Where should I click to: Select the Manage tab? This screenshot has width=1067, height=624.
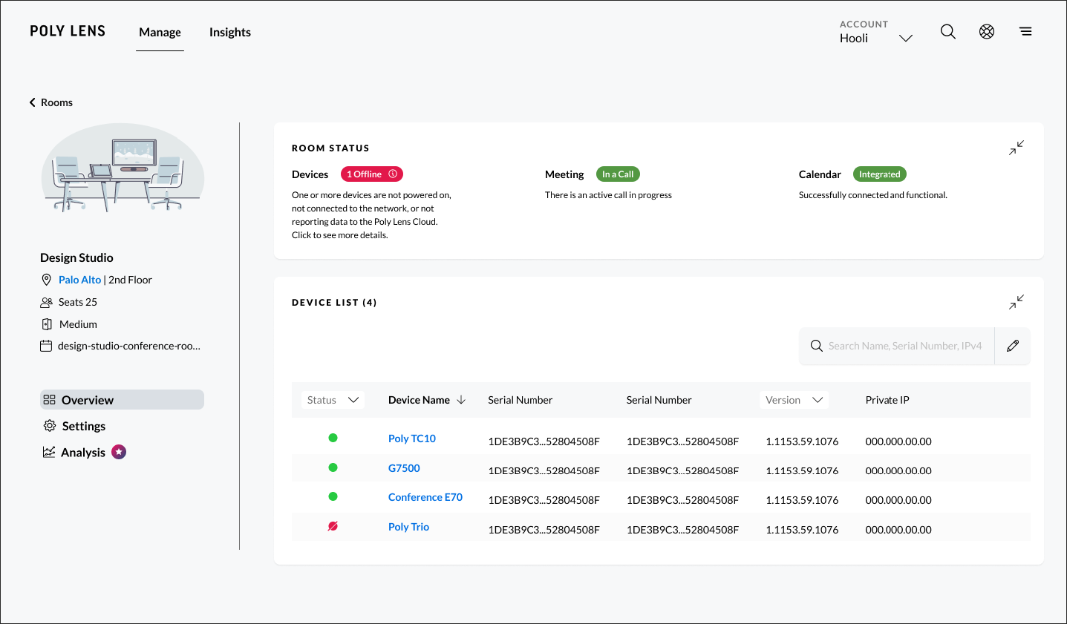click(160, 33)
